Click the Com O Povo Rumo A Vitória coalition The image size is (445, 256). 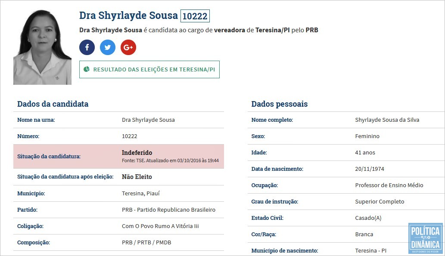[x=160, y=226]
